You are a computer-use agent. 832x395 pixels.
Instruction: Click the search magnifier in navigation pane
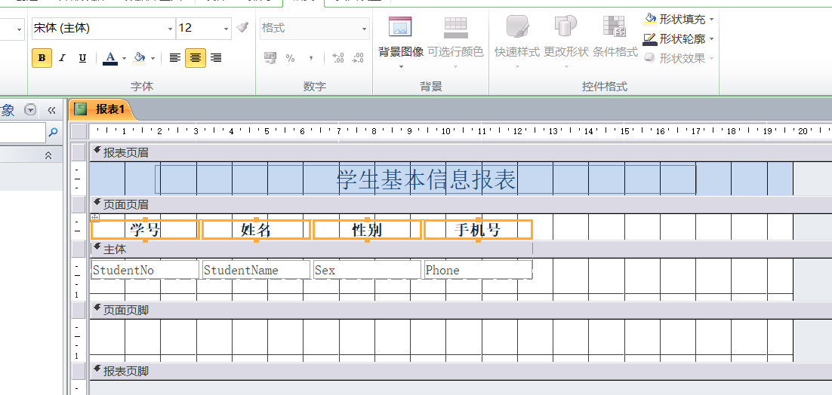(x=53, y=133)
